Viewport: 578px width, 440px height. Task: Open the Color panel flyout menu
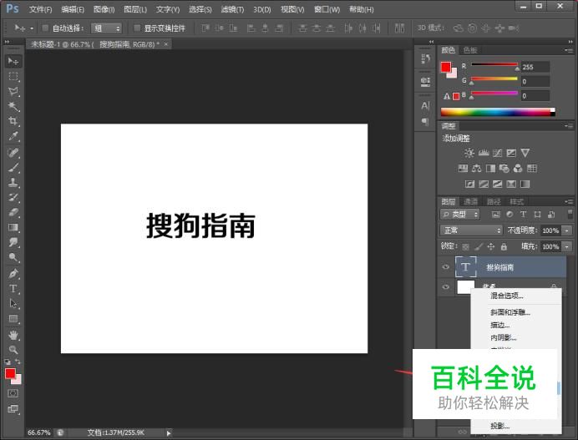coord(569,50)
